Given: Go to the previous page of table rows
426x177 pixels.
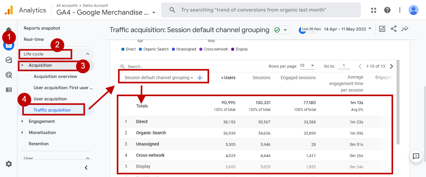Looking at the screenshot, I should (360, 66).
